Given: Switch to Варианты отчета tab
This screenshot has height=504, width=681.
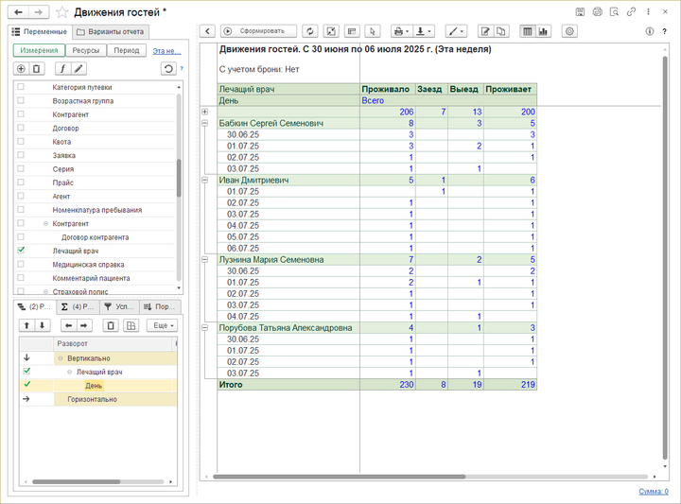Looking at the screenshot, I should pos(111,31).
